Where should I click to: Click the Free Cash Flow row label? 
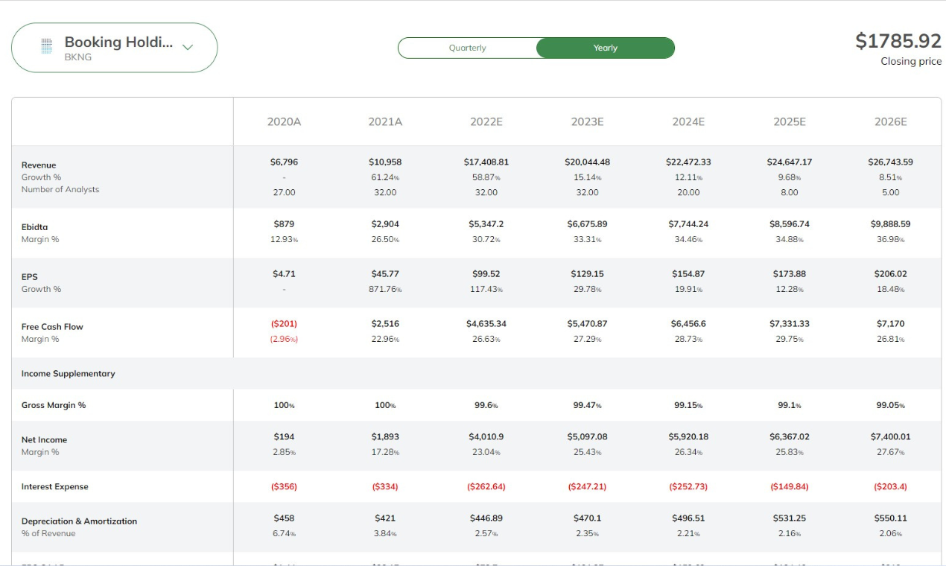[52, 327]
